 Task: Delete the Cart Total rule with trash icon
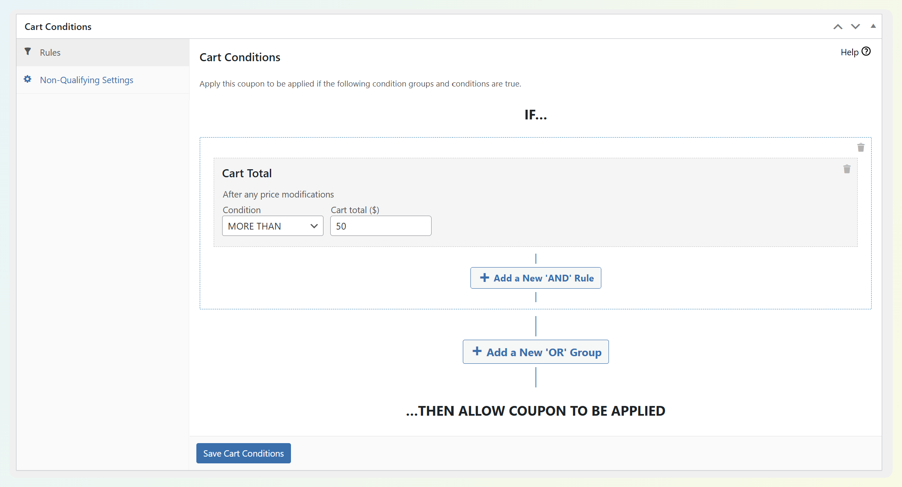(x=847, y=169)
